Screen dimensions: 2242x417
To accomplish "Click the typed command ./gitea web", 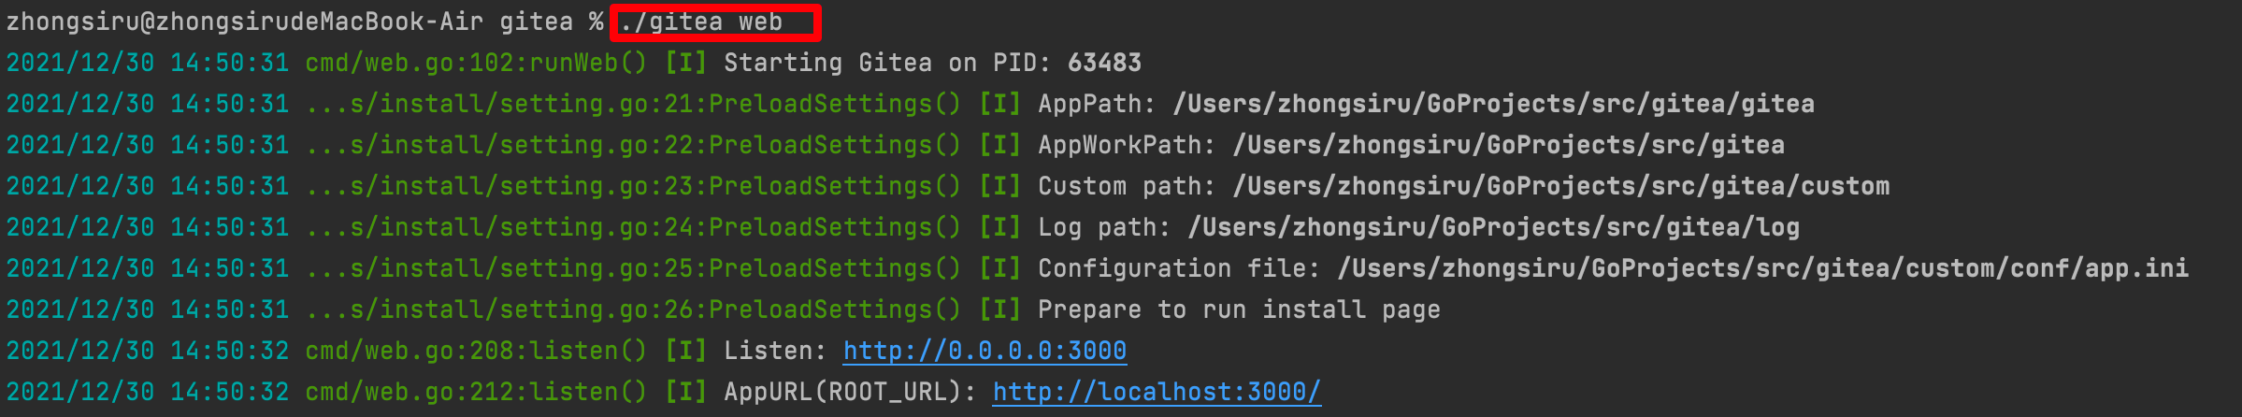I will tap(701, 22).
